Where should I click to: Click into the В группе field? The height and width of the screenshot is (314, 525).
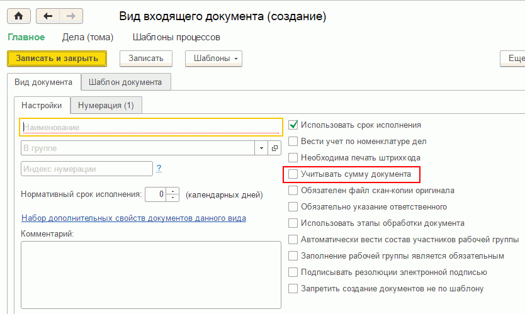pos(138,148)
